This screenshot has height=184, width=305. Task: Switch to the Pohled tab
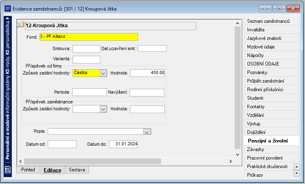[x=28, y=170]
